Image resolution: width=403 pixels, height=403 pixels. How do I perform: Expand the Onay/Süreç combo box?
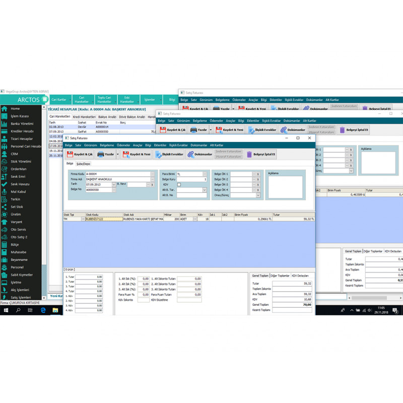point(258,195)
